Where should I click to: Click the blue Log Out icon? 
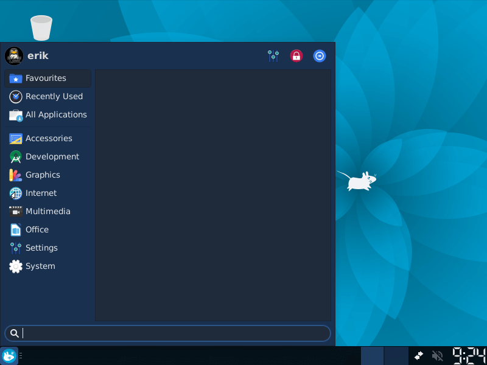pyautogui.click(x=320, y=56)
